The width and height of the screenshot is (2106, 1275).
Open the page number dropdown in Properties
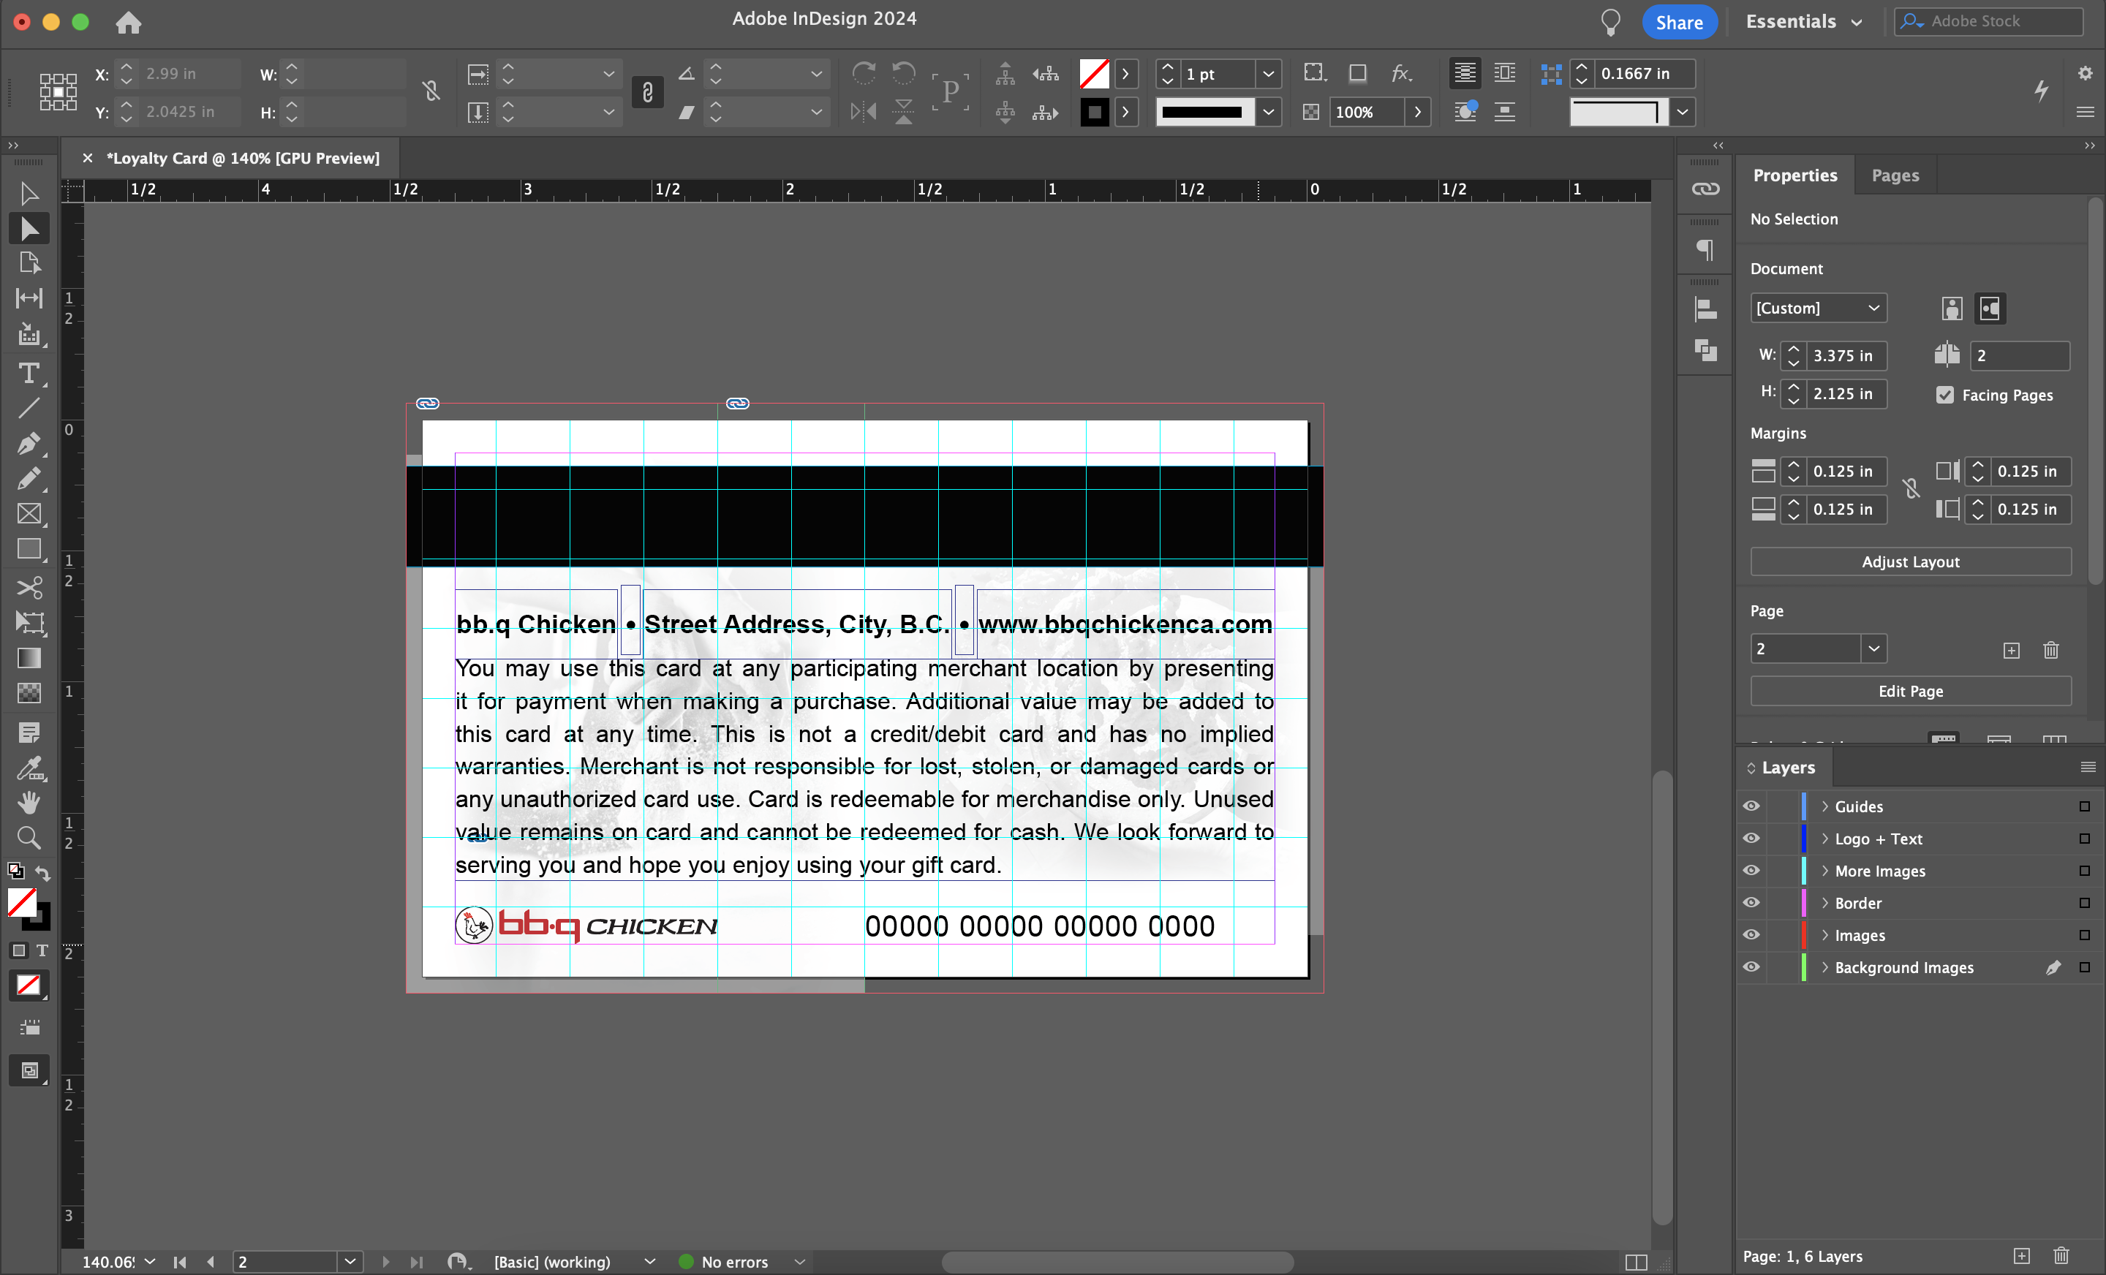click(x=1873, y=648)
